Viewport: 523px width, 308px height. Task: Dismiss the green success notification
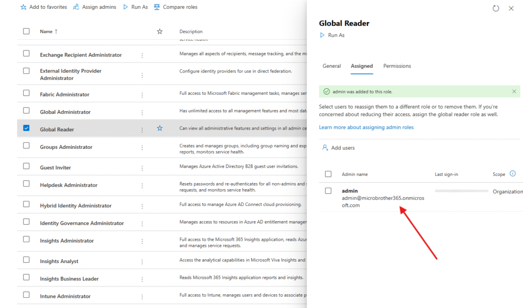(x=514, y=91)
